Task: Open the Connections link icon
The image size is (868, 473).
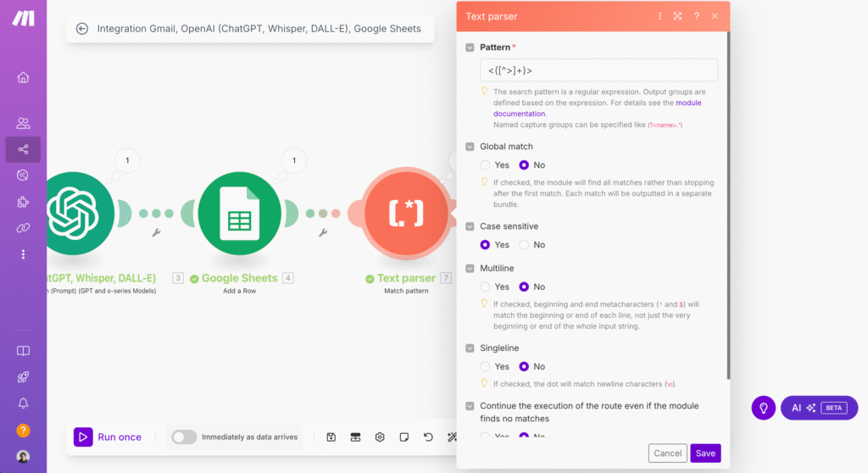Action: point(23,228)
